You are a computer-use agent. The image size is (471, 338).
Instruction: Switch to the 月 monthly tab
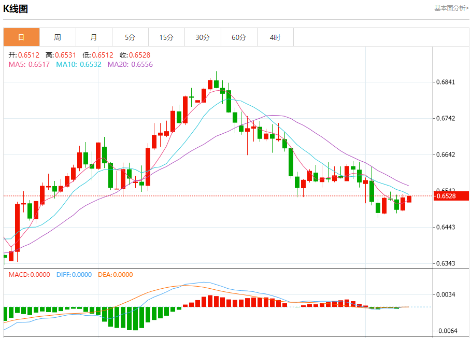[94, 37]
